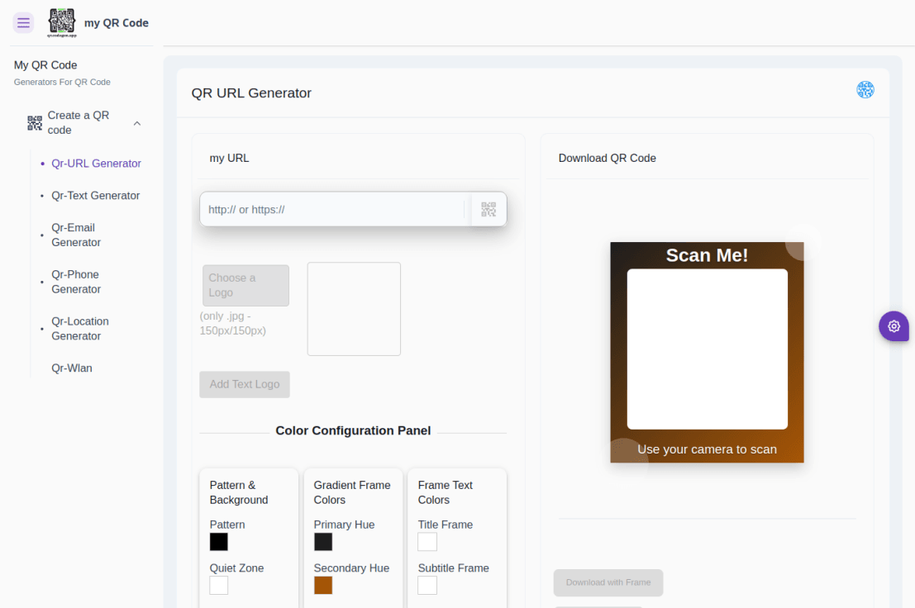Click the Frame Text Colors label
915x608 pixels.
pyautogui.click(x=446, y=492)
